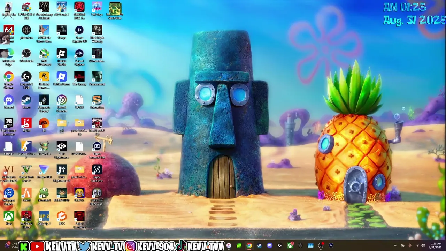Launch Red Dead Online desktop shortcut
446x251 pixels.
[x=26, y=220]
